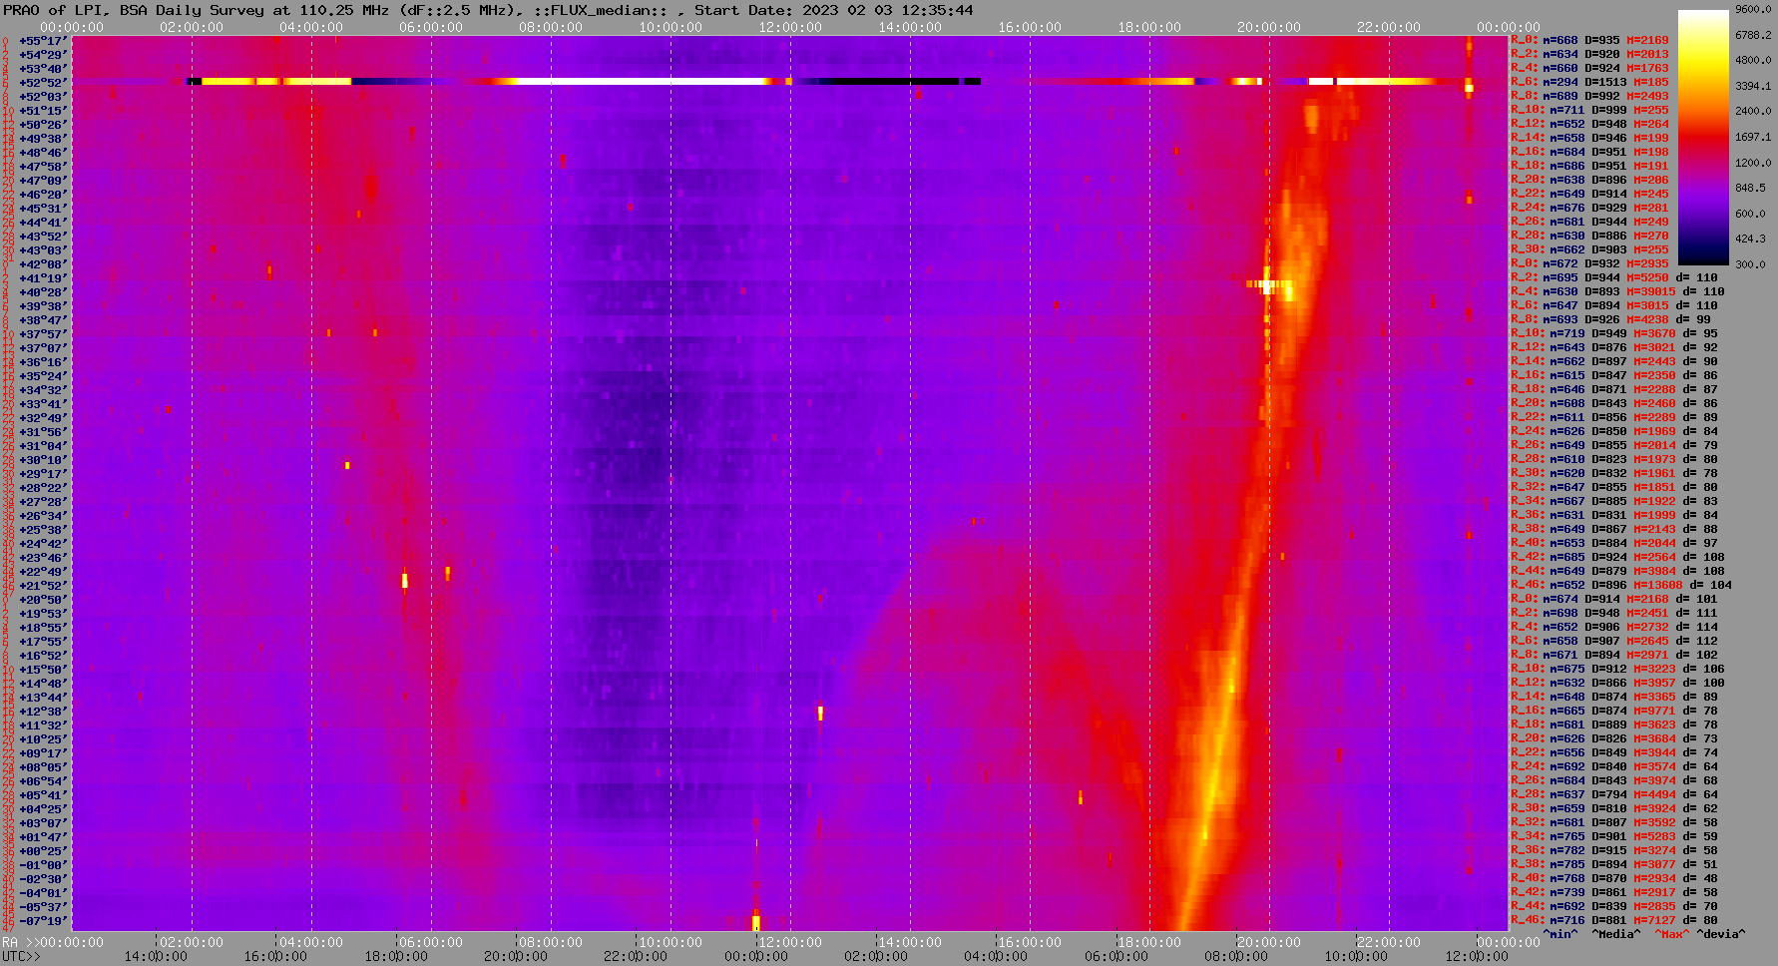Click the 4800.0 color scale value
The width and height of the screenshot is (1778, 966).
click(x=1753, y=60)
